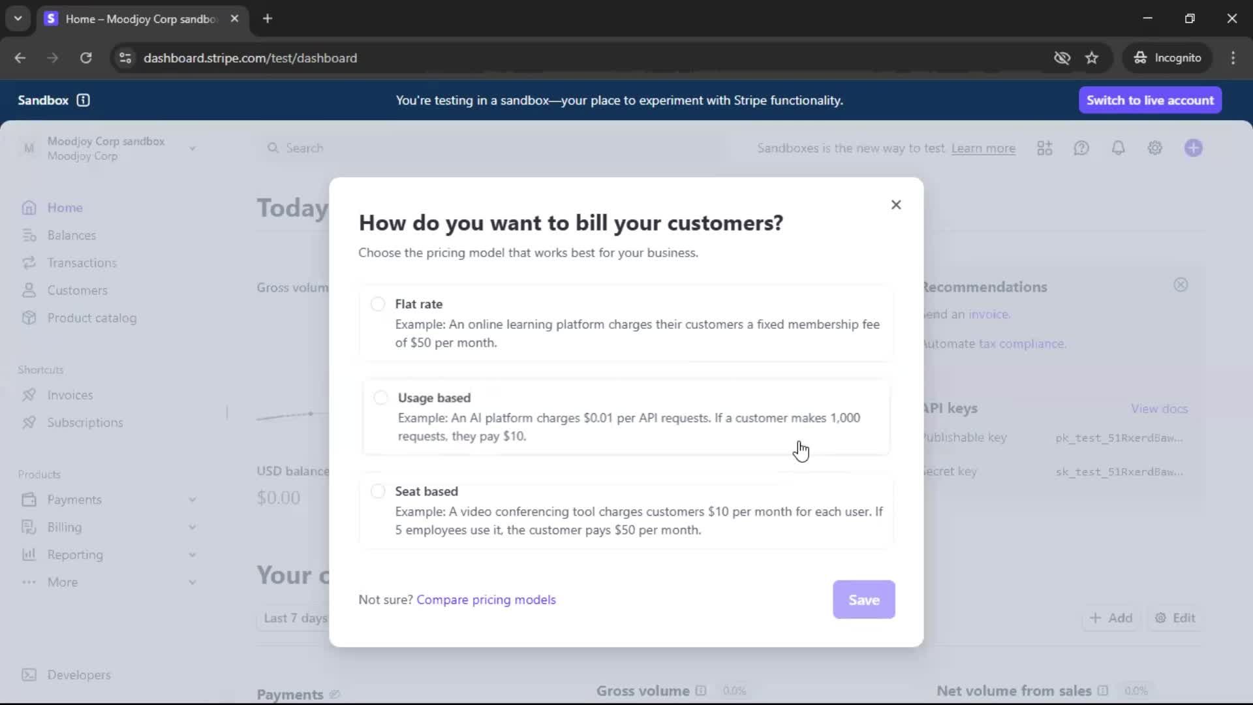Bookmark this page with star icon

[1092, 58]
